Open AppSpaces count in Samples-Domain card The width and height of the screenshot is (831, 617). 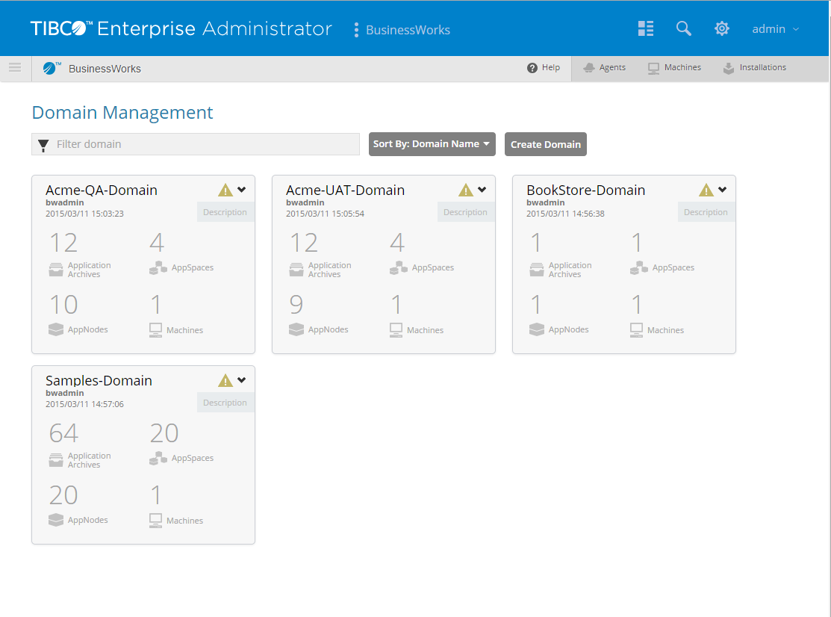click(x=164, y=433)
